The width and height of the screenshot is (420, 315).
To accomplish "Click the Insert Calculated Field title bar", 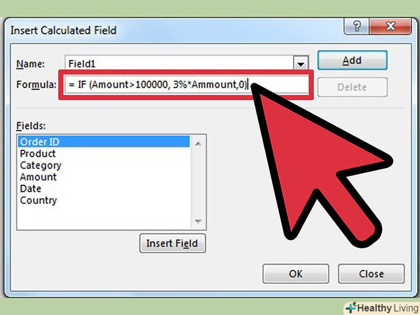I will (x=174, y=30).
